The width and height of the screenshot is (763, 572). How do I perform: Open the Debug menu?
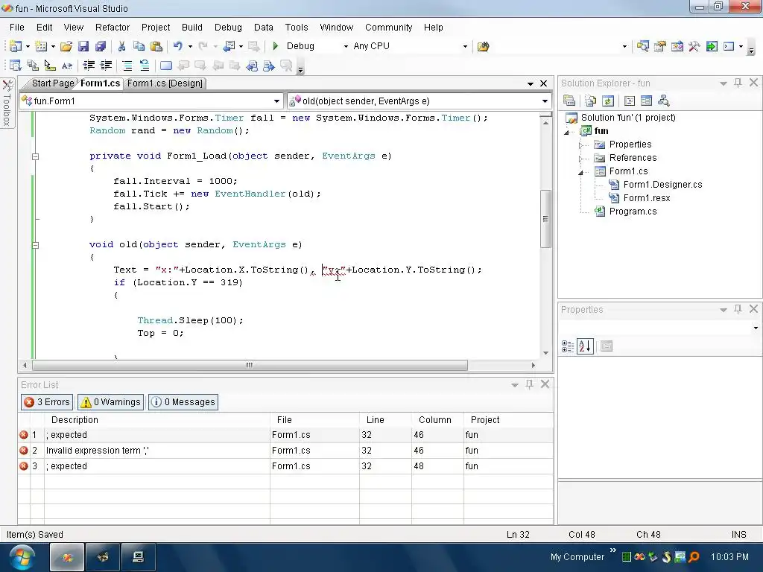click(228, 28)
